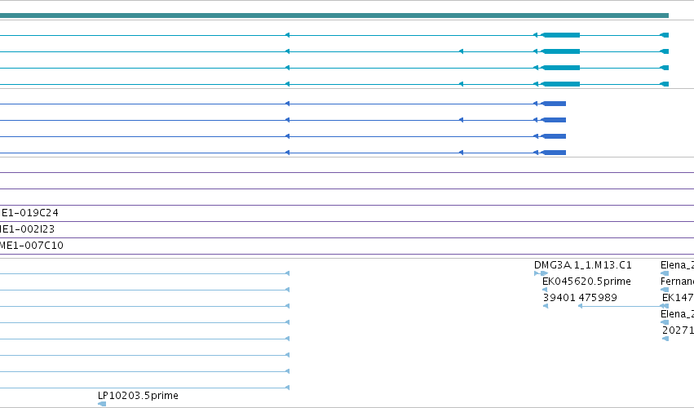This screenshot has width=694, height=408.
Task: Select the arrow feature beneath EK045620.5prime
Action: pos(545,290)
